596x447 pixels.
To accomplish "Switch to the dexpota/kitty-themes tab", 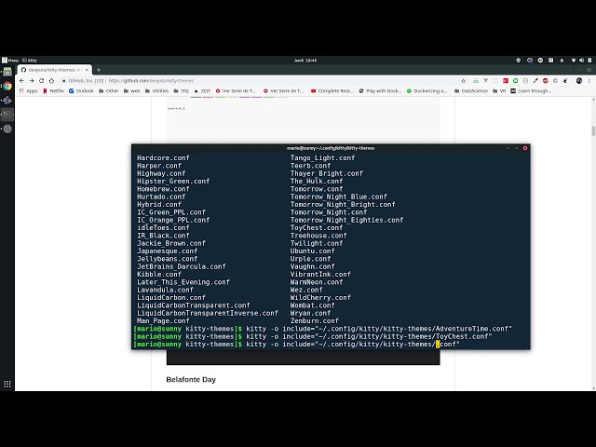I will (x=54, y=70).
